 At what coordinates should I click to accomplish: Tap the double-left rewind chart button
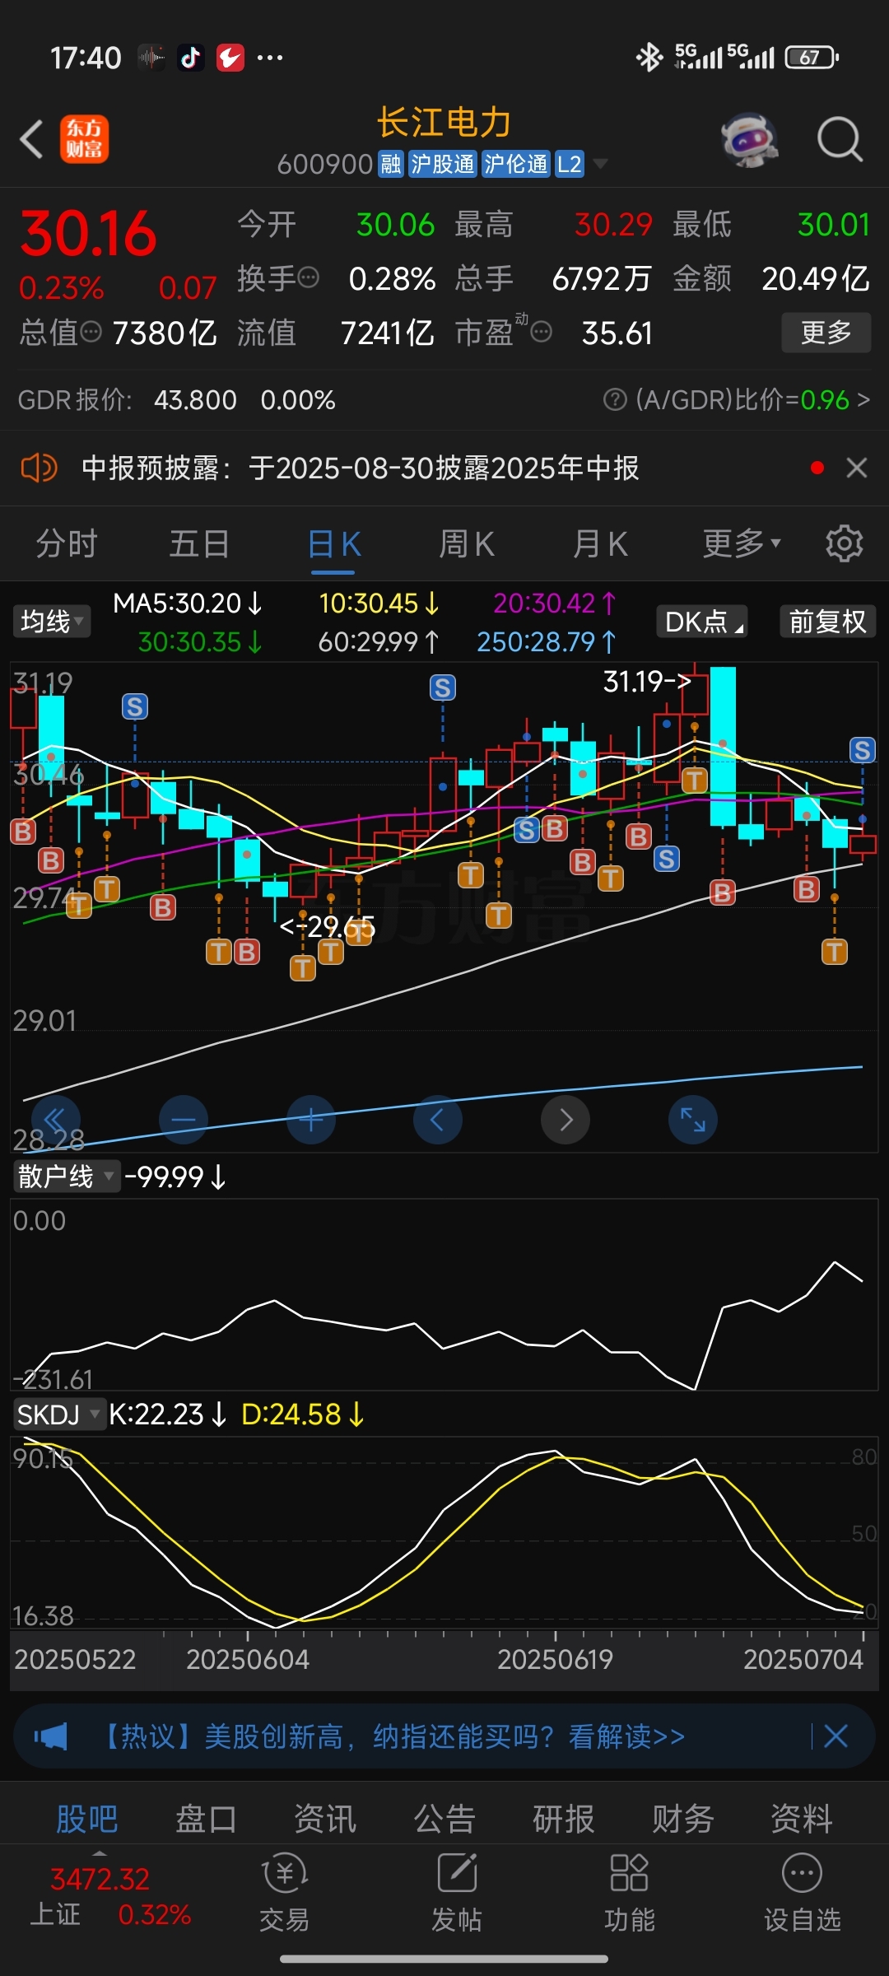pyautogui.click(x=55, y=1120)
